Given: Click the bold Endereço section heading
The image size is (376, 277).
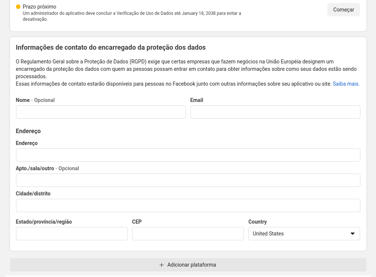Looking at the screenshot, I should [x=28, y=131].
